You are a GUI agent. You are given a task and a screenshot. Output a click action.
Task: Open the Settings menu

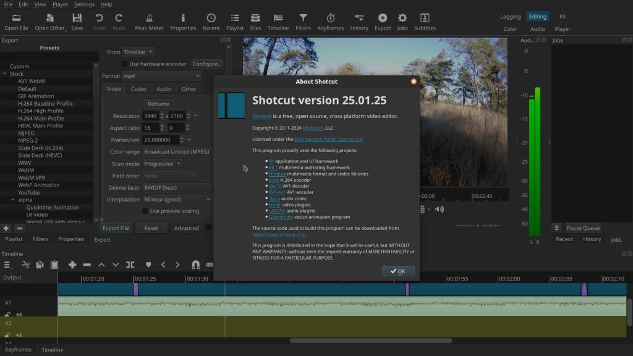(84, 4)
